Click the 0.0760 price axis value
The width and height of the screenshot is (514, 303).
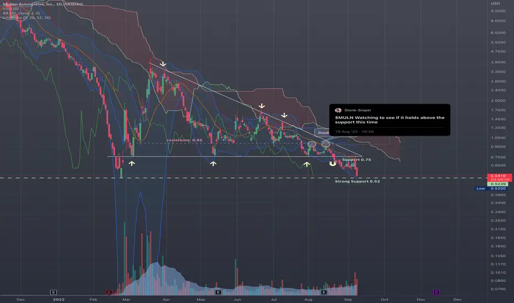tap(498, 289)
